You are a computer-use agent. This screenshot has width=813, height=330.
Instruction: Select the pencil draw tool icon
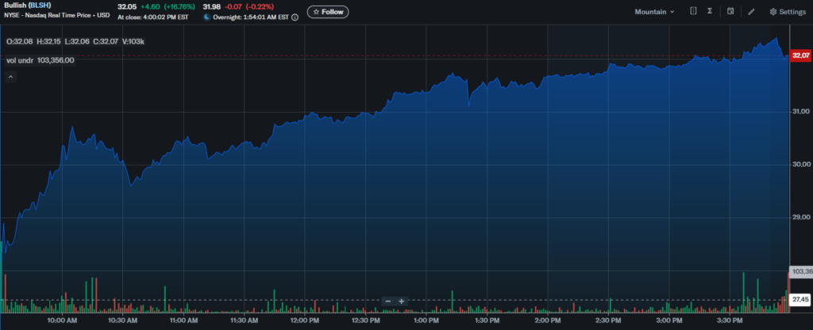(751, 12)
